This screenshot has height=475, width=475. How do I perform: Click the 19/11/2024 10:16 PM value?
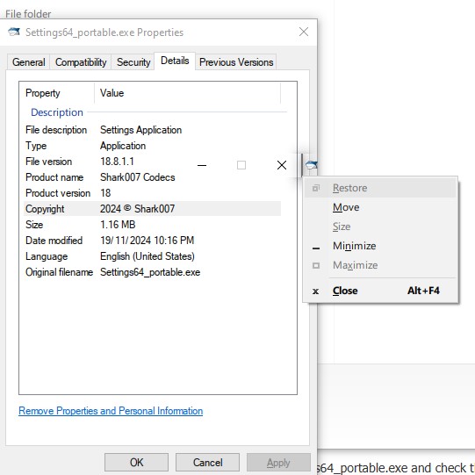point(148,241)
